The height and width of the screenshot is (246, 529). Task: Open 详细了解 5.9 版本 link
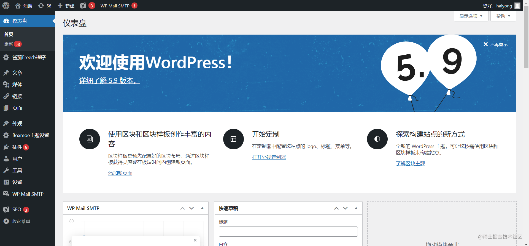[110, 80]
